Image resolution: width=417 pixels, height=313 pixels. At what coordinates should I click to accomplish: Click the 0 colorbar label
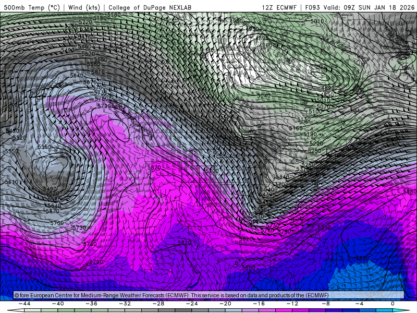[393, 304]
